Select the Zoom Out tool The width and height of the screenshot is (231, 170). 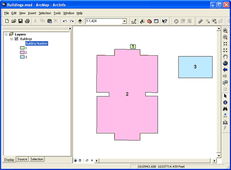click(225, 37)
